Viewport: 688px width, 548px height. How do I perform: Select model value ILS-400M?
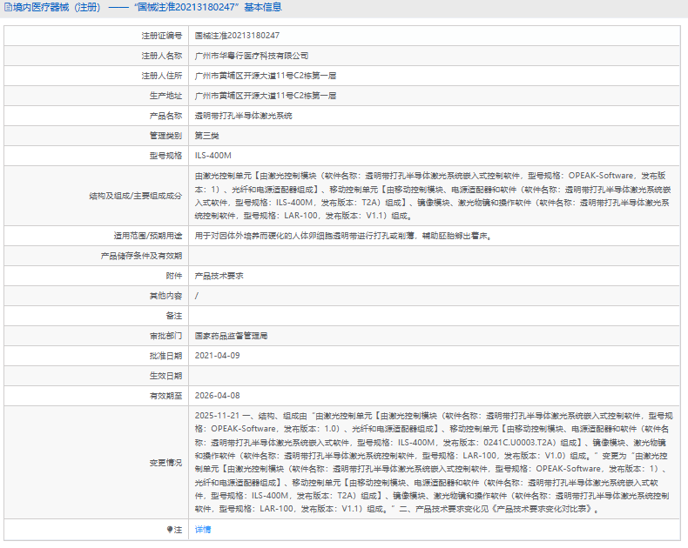[212, 156]
